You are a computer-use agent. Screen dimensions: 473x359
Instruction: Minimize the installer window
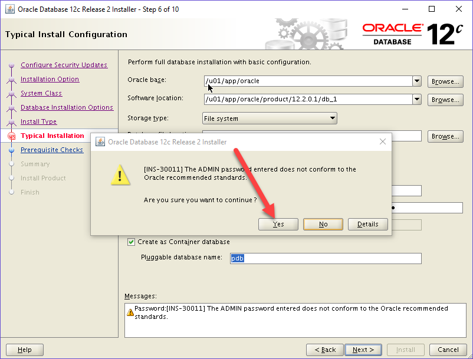point(405,9)
